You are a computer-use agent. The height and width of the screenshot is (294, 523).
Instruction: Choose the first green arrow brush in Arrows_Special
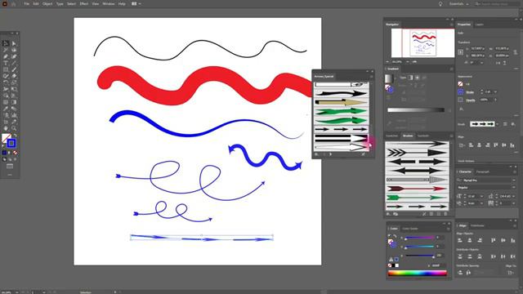(x=341, y=111)
